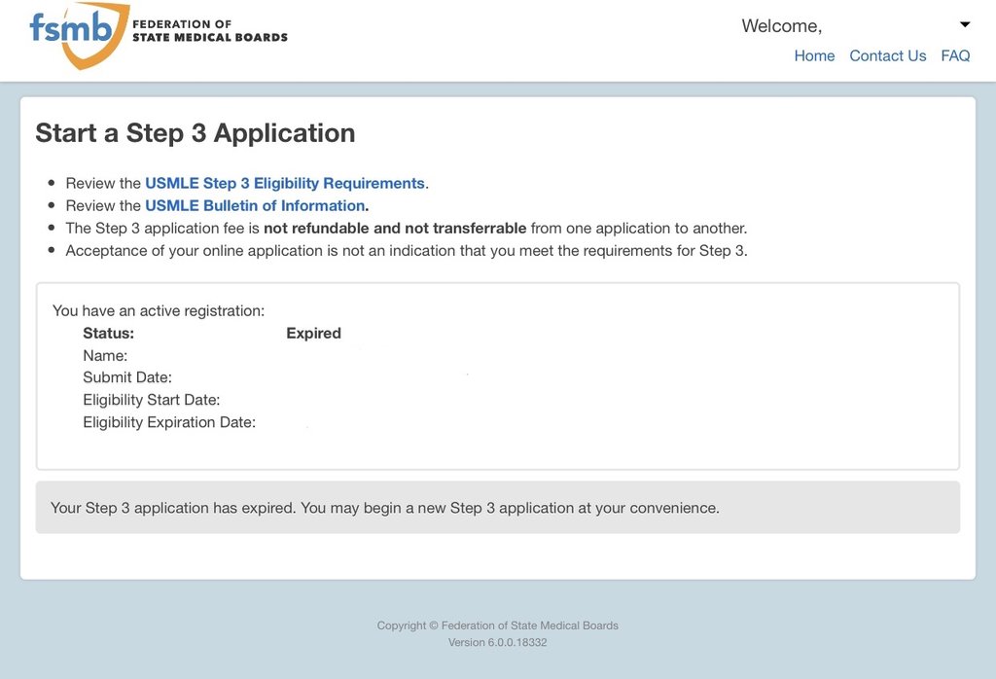Go to the Home page

[x=814, y=56]
